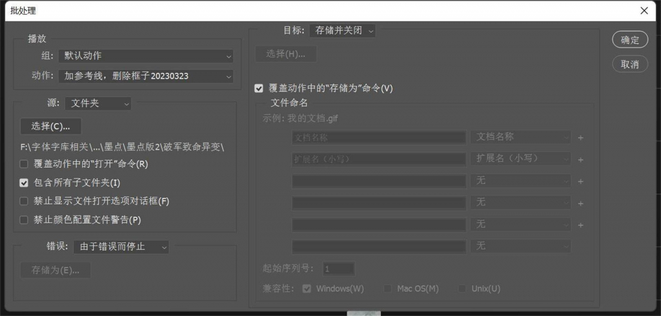The height and width of the screenshot is (316, 661).
Task: Open the 动作 dropdown with 加参考线
Action: [x=146, y=76]
